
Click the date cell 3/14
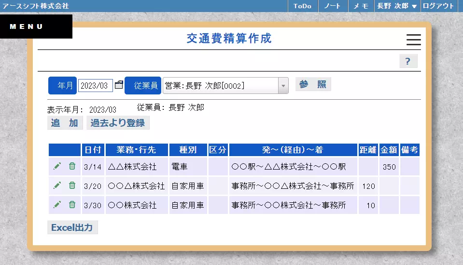coord(93,167)
